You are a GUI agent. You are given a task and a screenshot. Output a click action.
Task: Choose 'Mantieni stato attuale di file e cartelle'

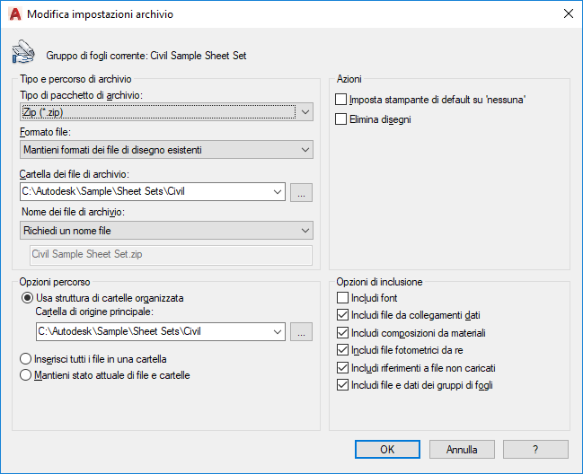[27, 375]
